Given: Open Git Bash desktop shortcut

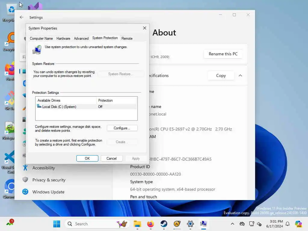Looking at the screenshot, I should tap(9, 101).
